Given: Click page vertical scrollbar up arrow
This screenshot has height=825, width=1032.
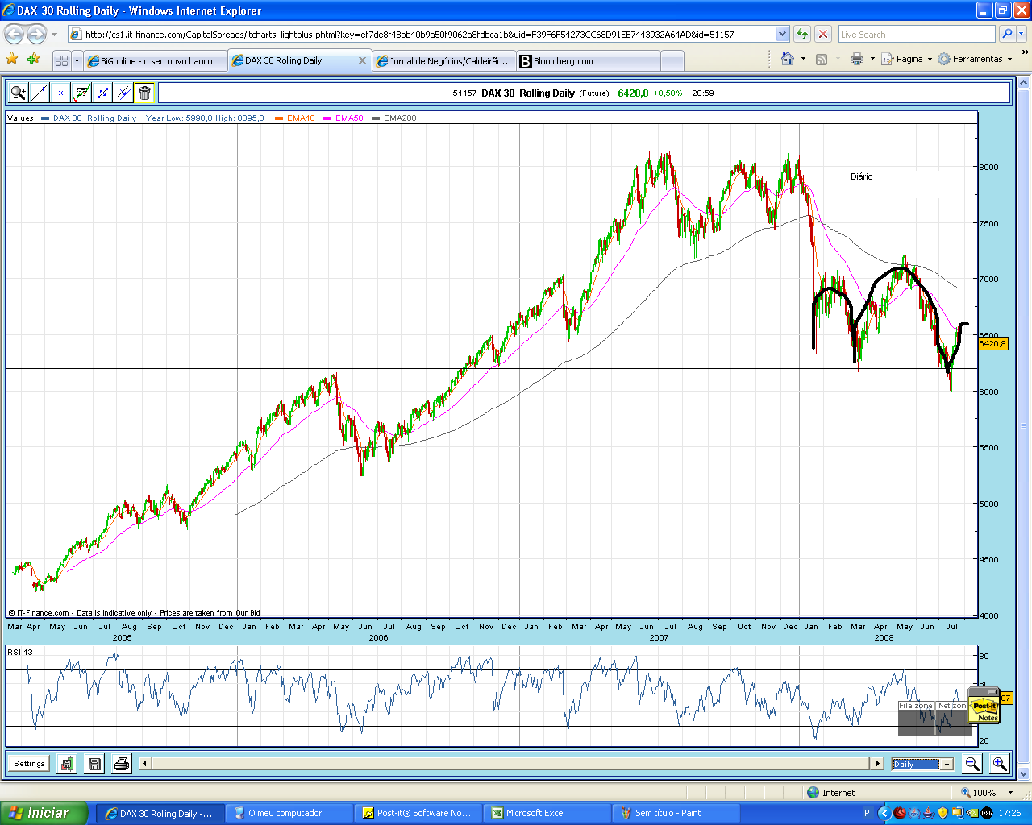Looking at the screenshot, I should point(1024,81).
